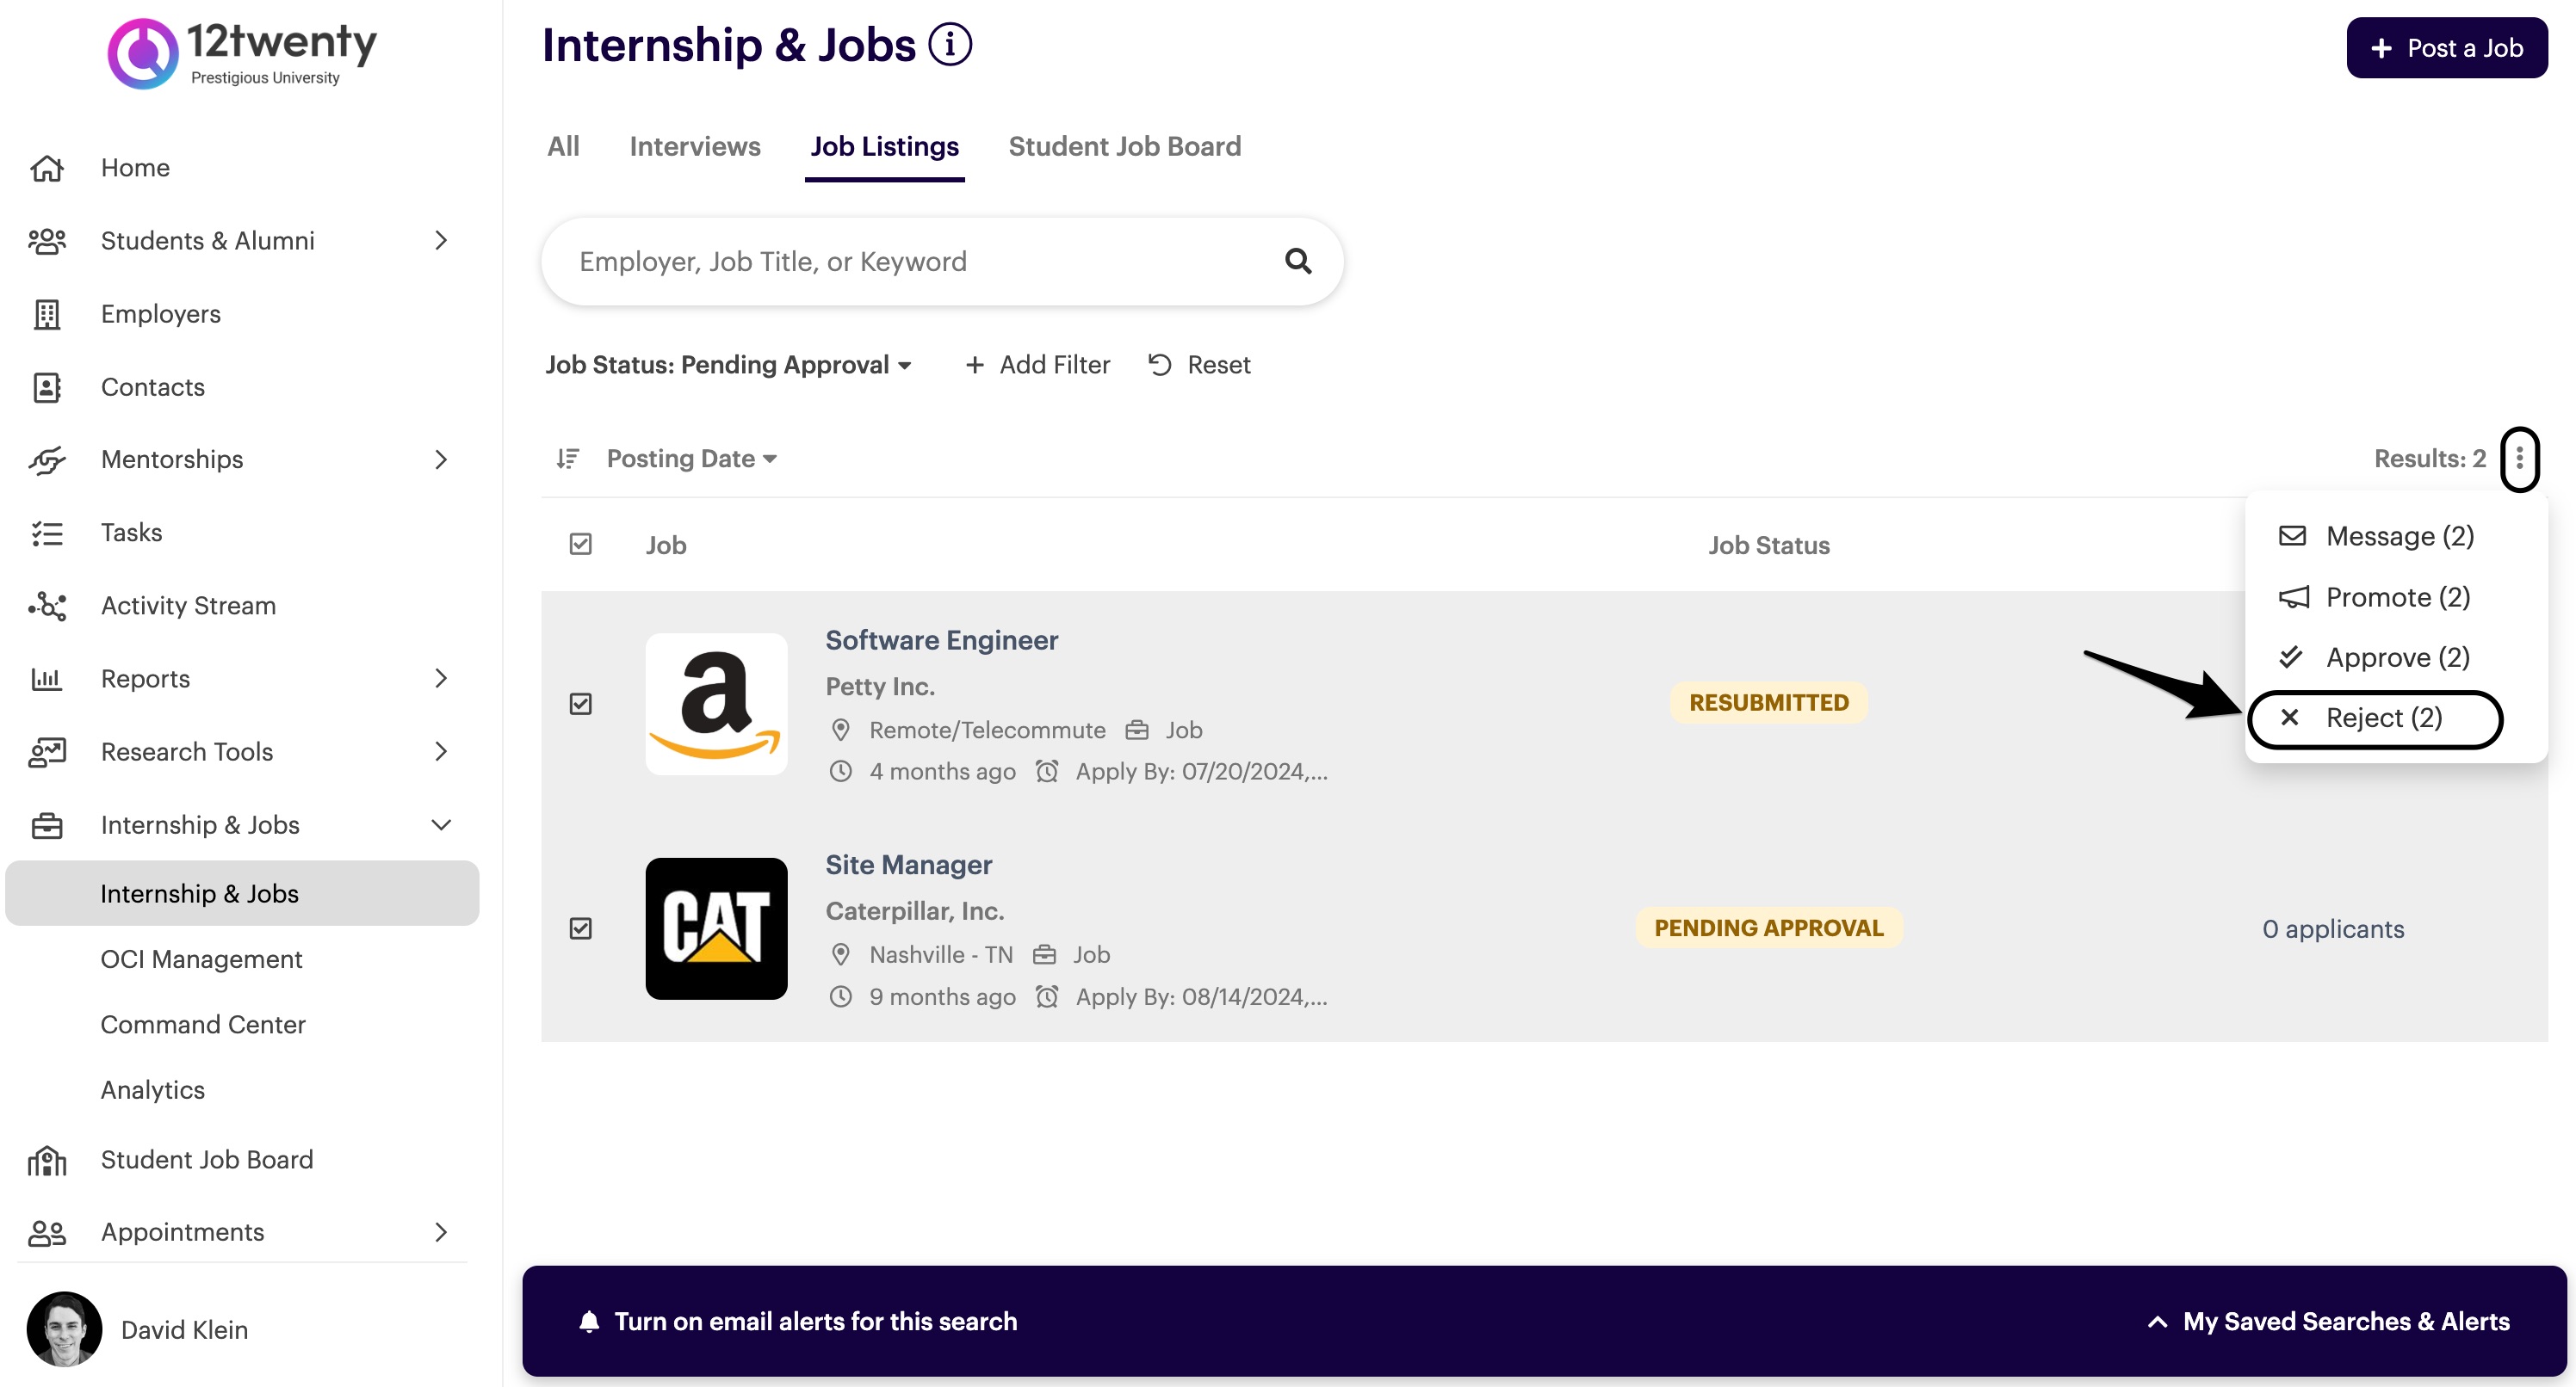Click the bell icon for email alerts
Screen dimensions: 2576x1387
point(589,1321)
